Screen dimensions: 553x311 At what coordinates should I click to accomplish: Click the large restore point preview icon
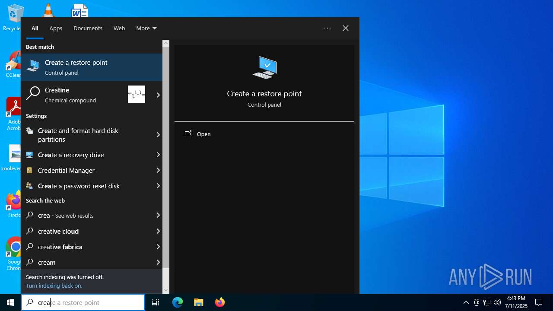point(264,67)
